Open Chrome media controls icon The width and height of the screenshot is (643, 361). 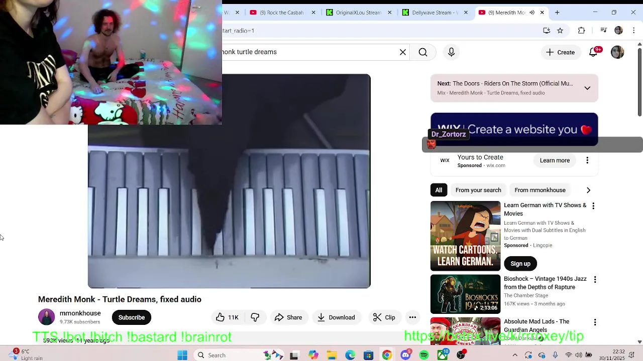[603, 31]
